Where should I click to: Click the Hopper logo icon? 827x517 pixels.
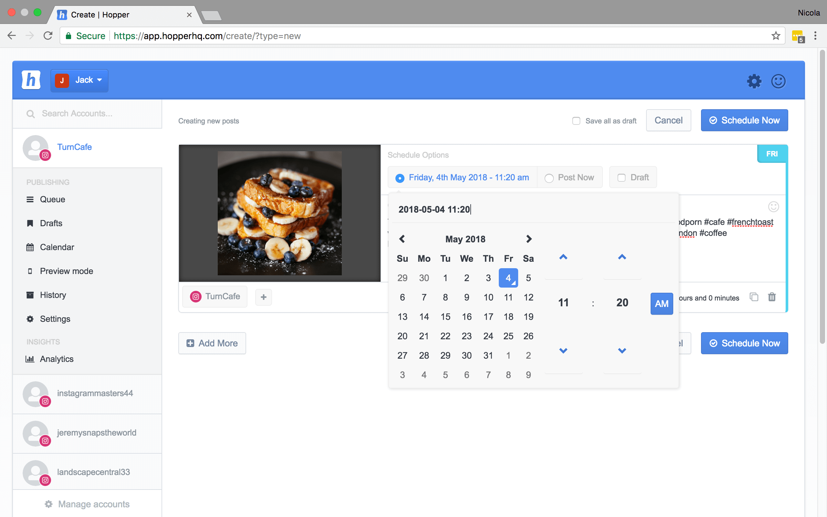[x=31, y=80]
